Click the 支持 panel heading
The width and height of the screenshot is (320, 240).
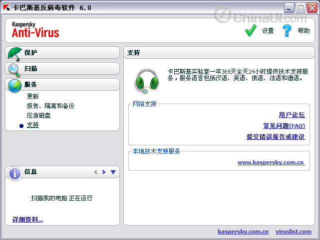[x=133, y=53]
